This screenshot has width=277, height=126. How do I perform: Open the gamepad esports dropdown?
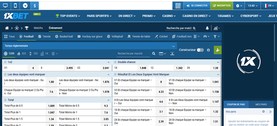click(x=206, y=36)
